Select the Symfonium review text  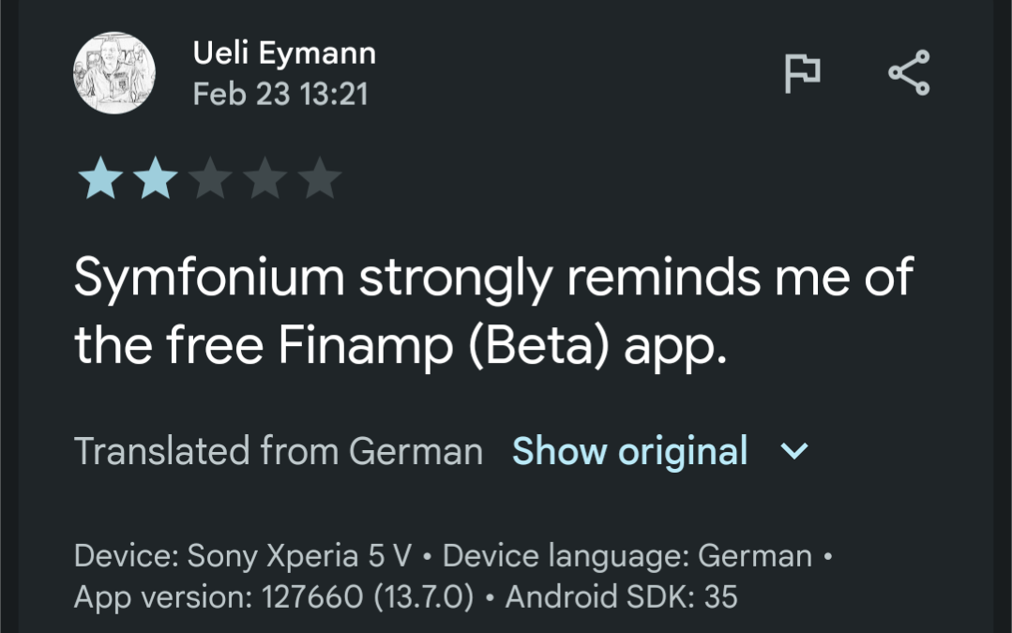pyautogui.click(x=493, y=312)
